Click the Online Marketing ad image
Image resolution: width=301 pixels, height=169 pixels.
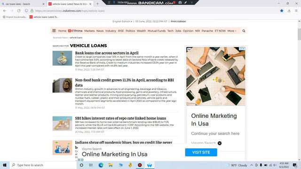215,76
